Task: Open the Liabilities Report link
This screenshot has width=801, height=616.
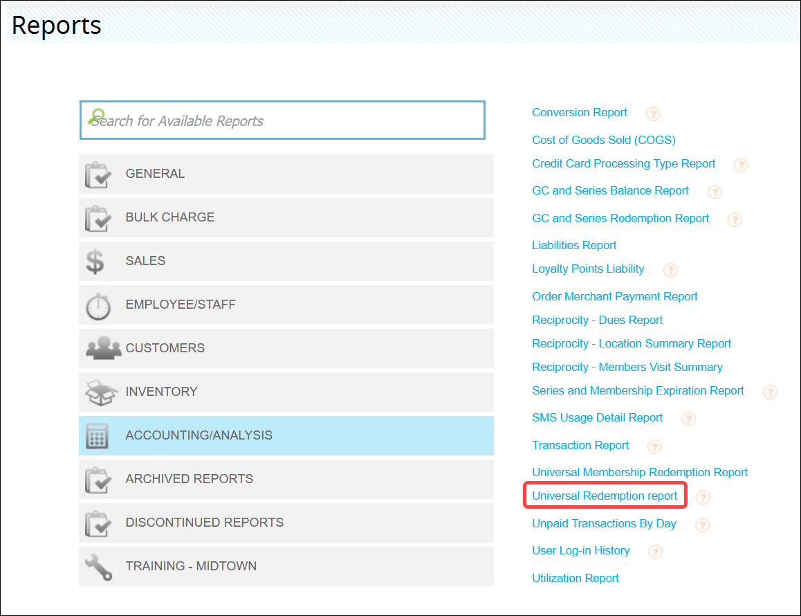Action: (x=574, y=245)
